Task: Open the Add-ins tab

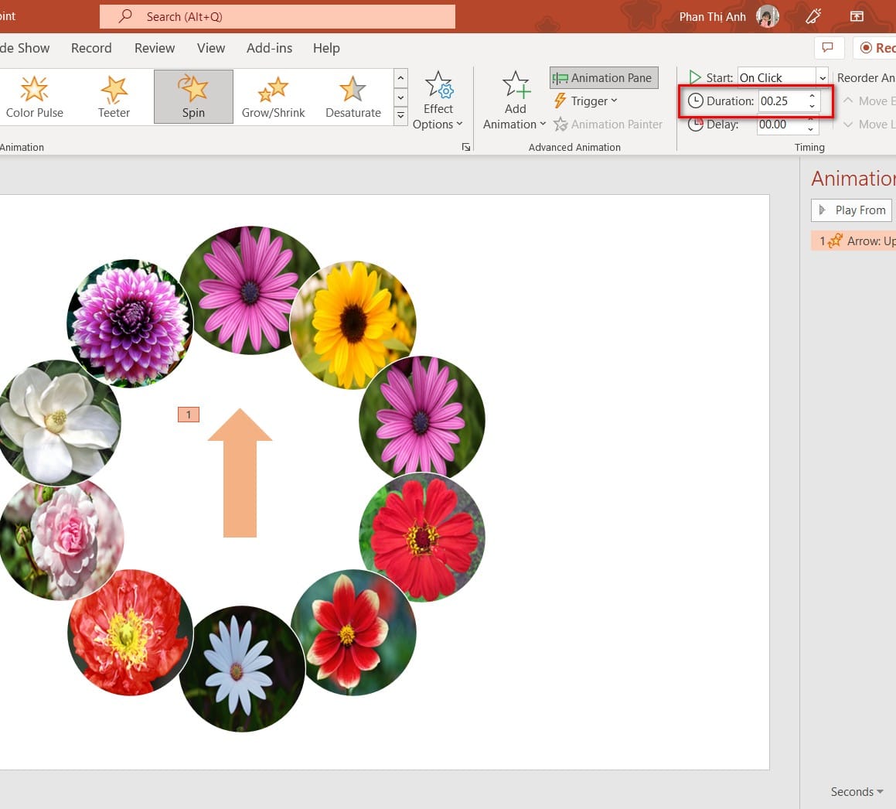Action: coord(269,48)
